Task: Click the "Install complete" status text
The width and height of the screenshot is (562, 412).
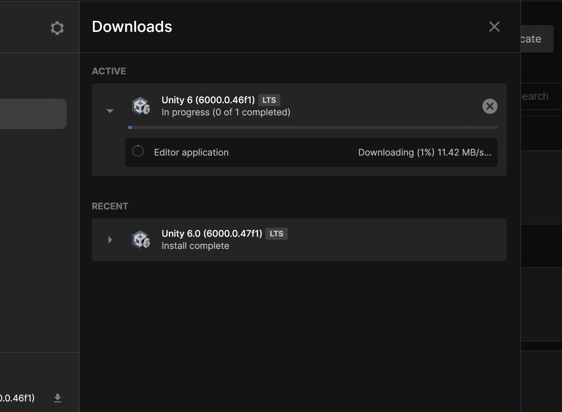Action: click(x=195, y=246)
